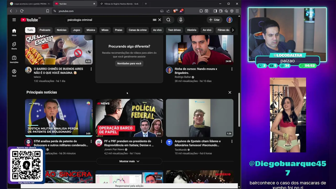The height and width of the screenshot is (189, 336).
Task: Open the Rodrigo Baltar channel link
Action: pyautogui.click(x=182, y=77)
